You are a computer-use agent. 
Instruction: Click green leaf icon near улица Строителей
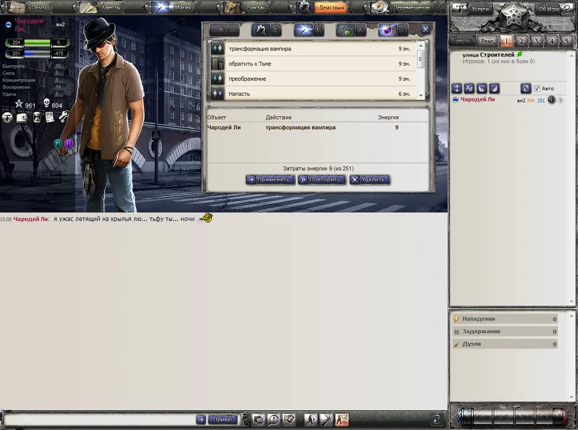520,54
